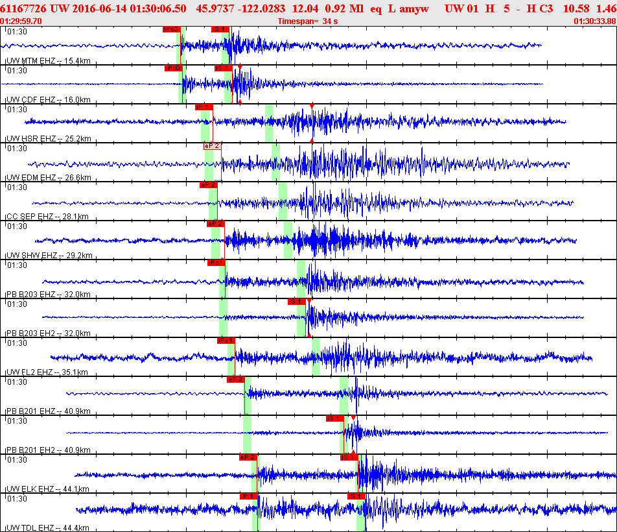617x532 pixels.
Task: Click the iS 1 pick flag on CDF trace
Action: 223,68
